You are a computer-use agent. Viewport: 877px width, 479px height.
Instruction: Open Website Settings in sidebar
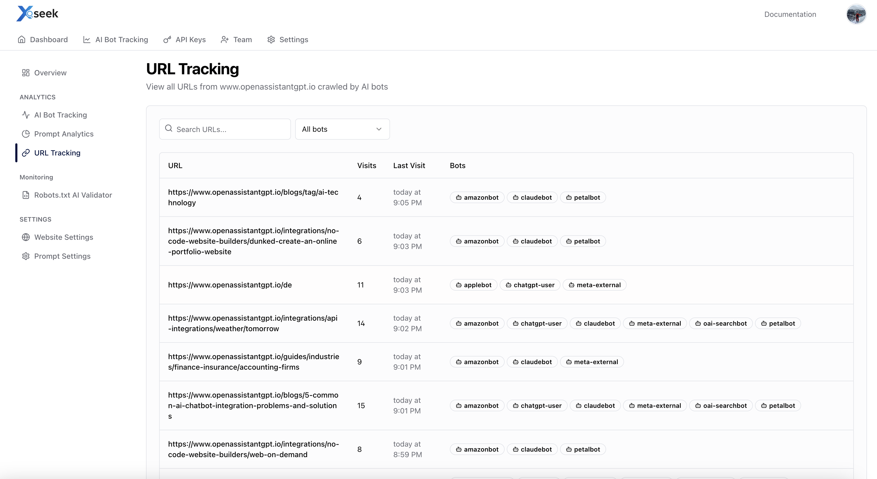click(x=57, y=237)
